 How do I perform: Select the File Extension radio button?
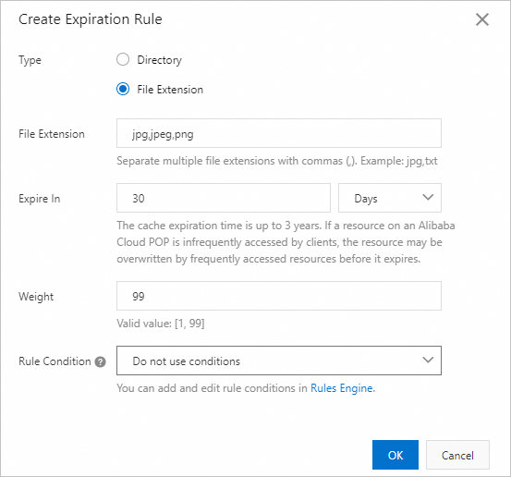point(123,89)
